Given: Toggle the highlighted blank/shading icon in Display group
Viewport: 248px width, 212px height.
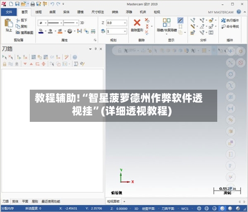Looking at the screenshot, I should point(180,20).
